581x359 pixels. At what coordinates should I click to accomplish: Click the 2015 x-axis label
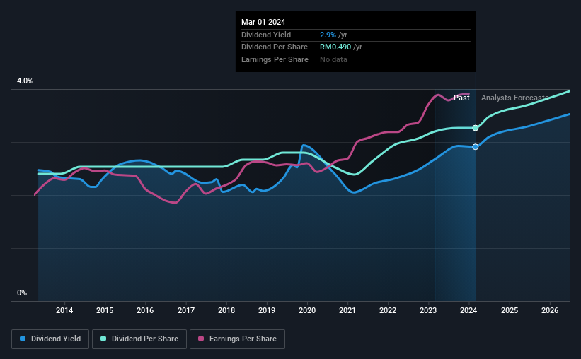[105, 310]
